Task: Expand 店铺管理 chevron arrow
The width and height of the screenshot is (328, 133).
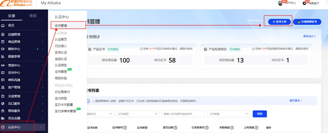Action: point(42,35)
